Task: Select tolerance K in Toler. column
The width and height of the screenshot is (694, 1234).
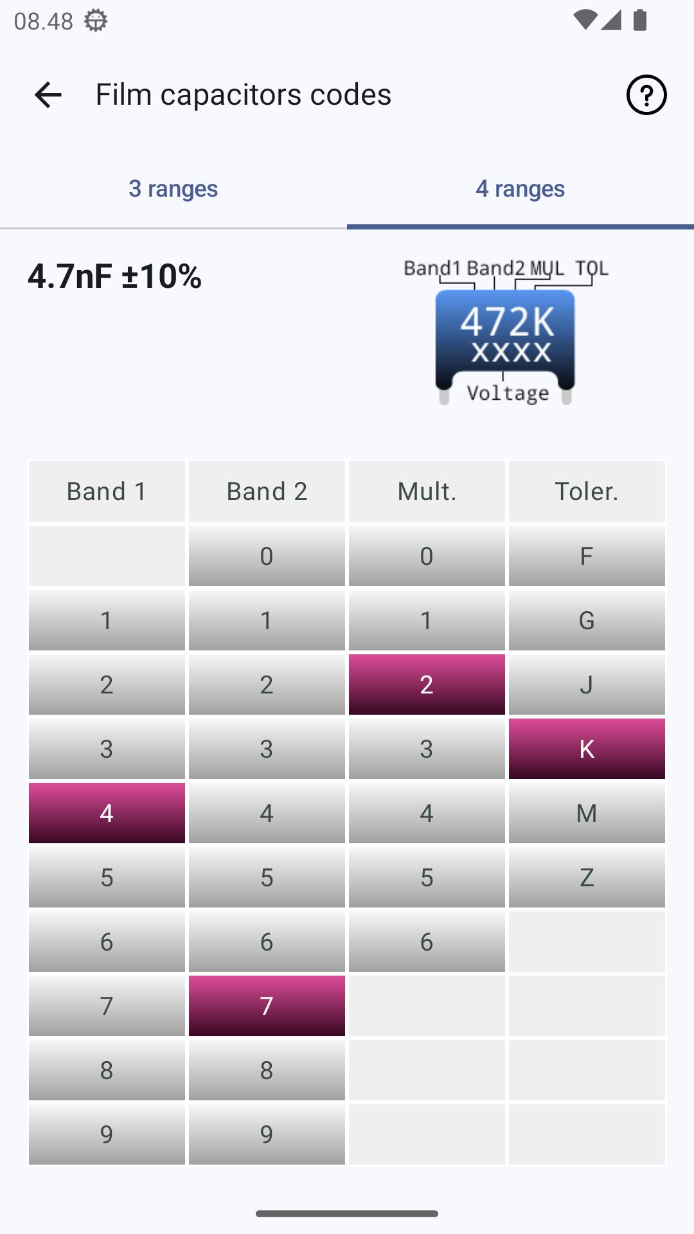Action: [x=587, y=749]
